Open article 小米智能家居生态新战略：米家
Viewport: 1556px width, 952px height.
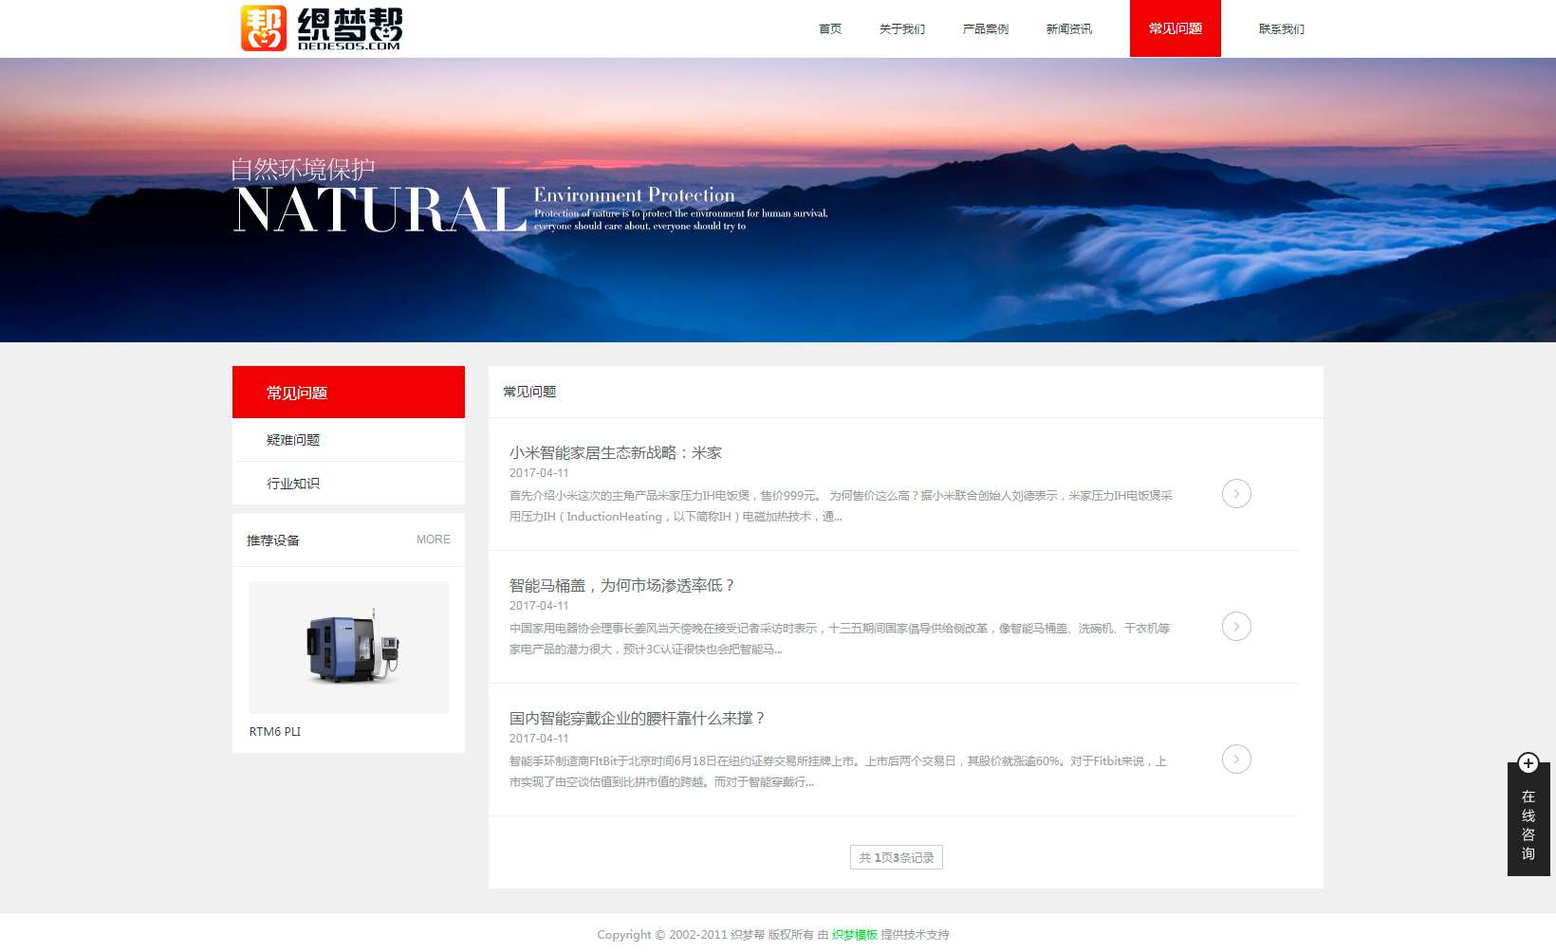point(615,452)
